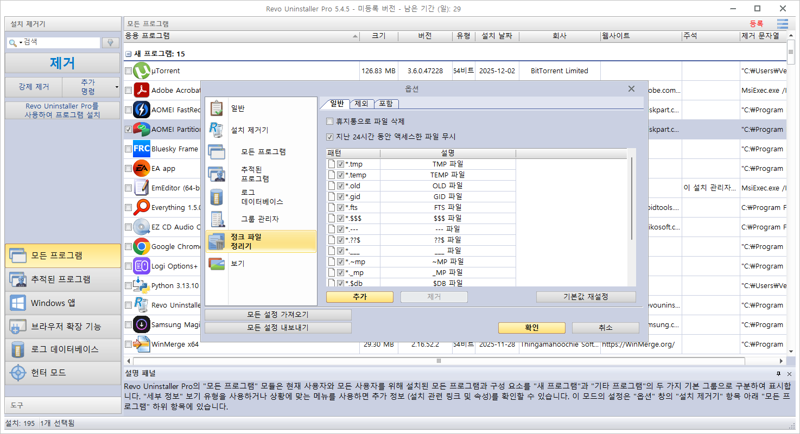Open the search type dropdown arrow
Screen dimensions: 800x434
(x=21, y=42)
